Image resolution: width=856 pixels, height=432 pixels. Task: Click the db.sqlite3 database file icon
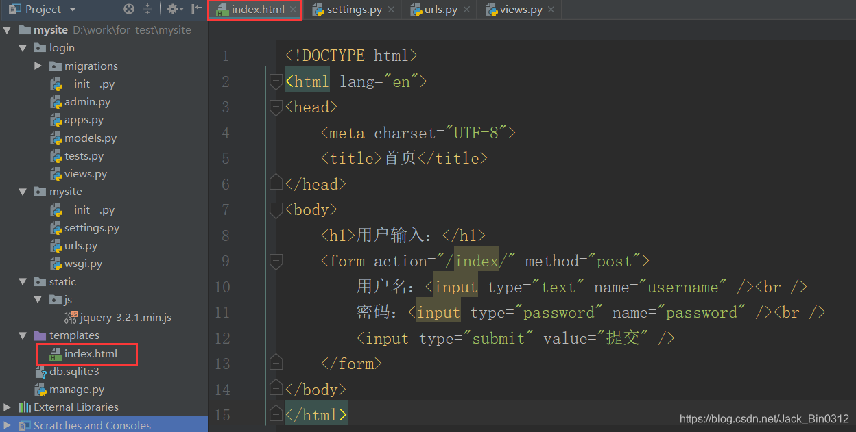(41, 372)
